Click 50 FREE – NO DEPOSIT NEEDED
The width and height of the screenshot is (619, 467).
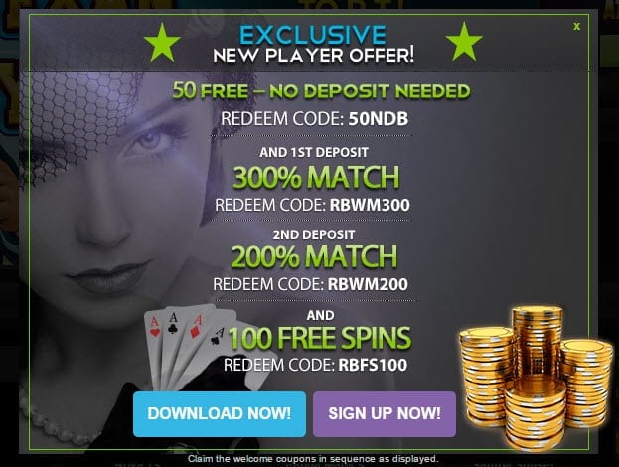click(x=321, y=91)
